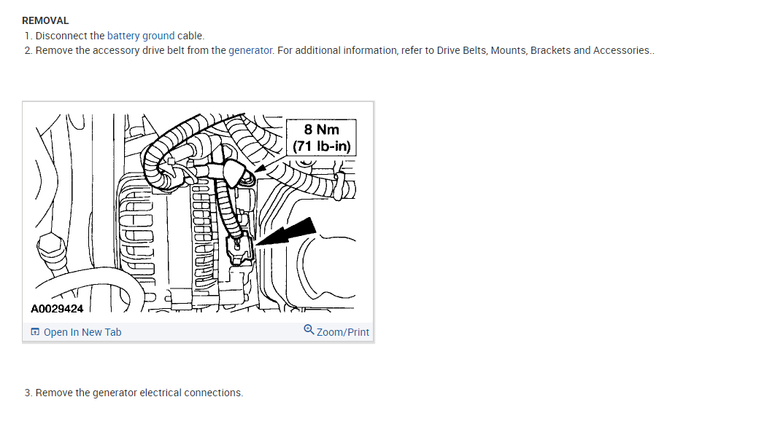This screenshot has height=421, width=759.
Task: Click the generator wiring diagram image
Action: pos(198,213)
